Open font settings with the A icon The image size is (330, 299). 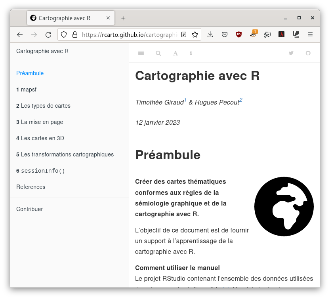point(175,53)
